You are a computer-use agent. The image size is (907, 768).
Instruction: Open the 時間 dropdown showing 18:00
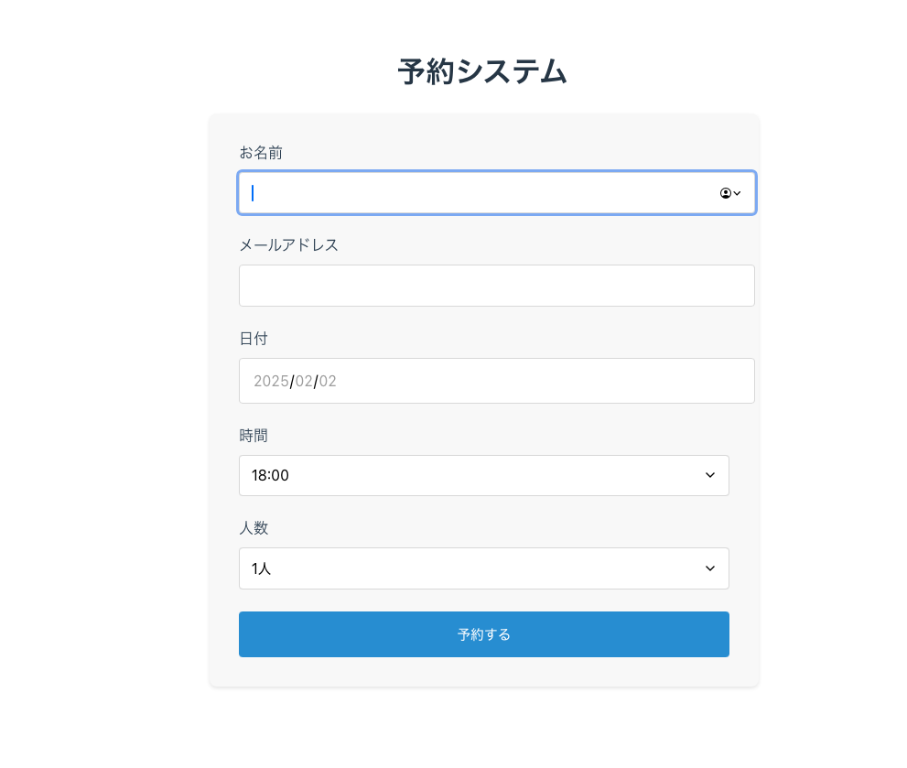pyautogui.click(x=484, y=475)
